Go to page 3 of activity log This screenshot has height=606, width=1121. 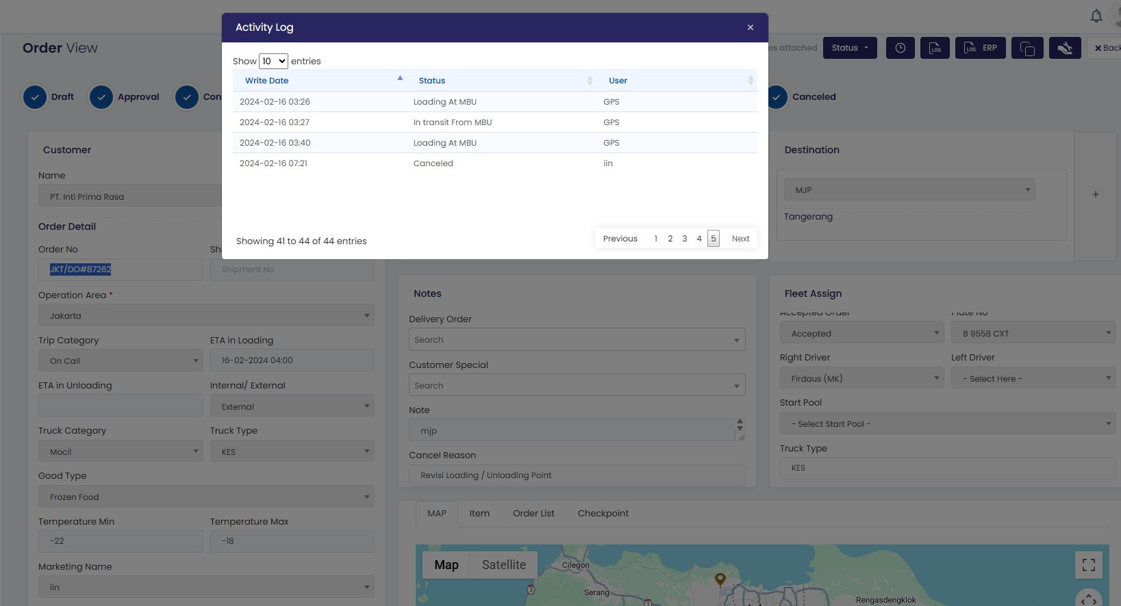[x=684, y=239]
